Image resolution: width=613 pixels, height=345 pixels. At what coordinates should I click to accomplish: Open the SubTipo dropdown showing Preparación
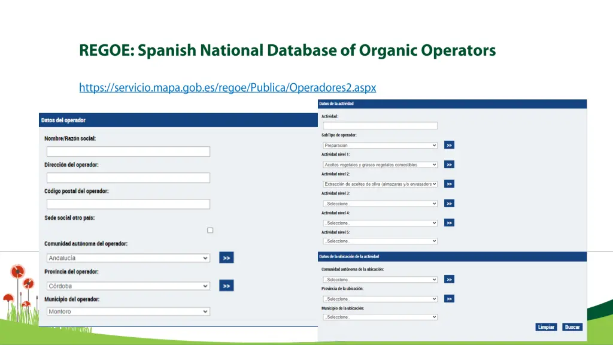pos(380,145)
